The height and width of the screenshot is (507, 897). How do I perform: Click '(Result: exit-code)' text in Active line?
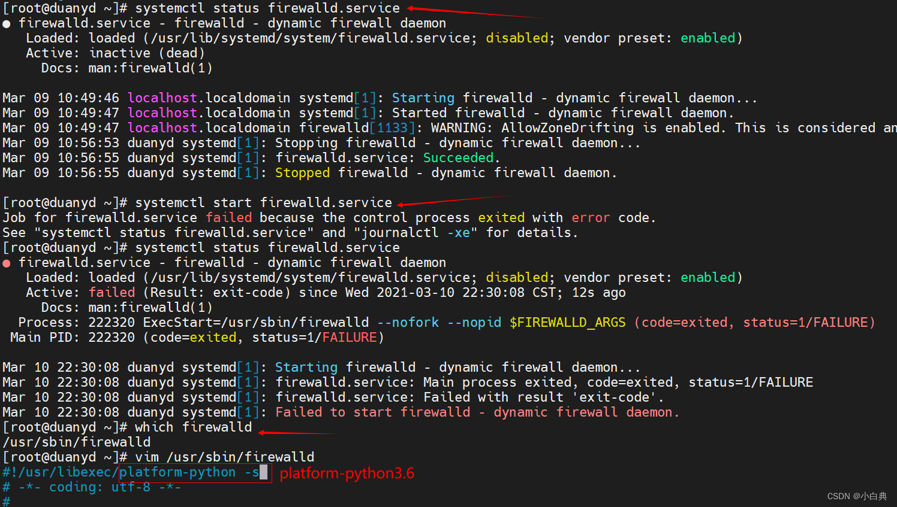coord(217,293)
